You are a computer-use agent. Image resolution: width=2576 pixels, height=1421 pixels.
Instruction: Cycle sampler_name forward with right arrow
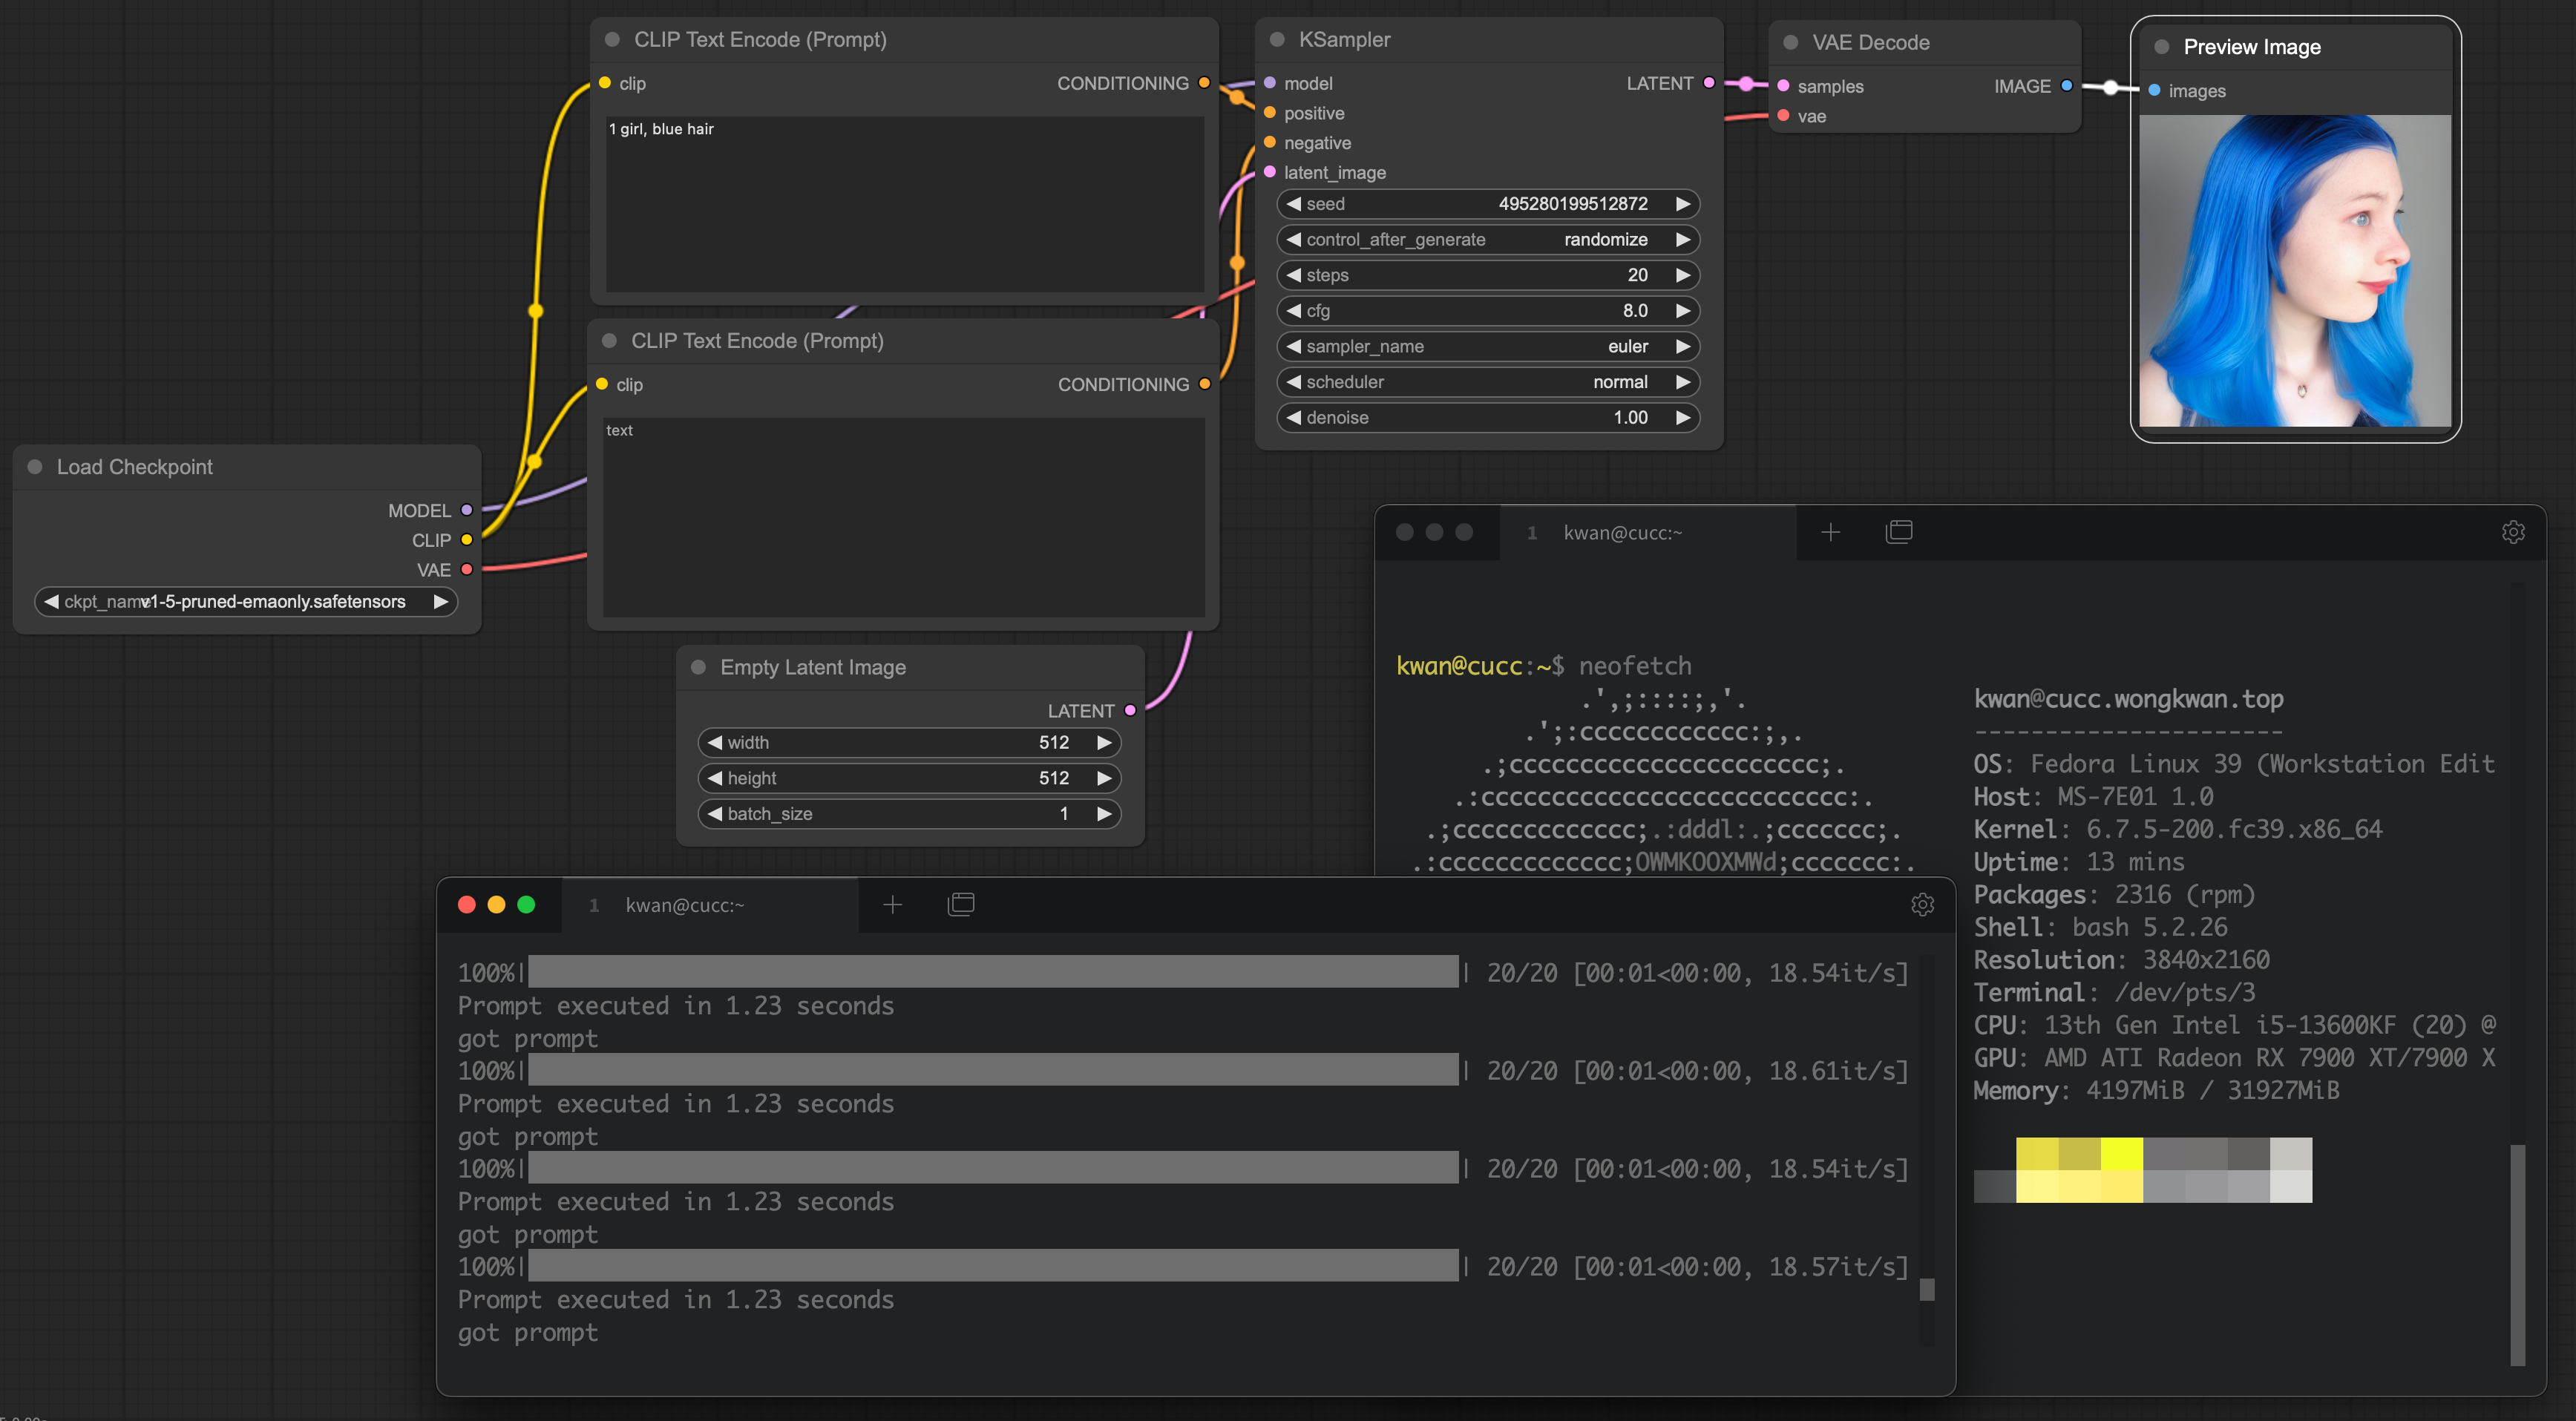click(x=1683, y=347)
